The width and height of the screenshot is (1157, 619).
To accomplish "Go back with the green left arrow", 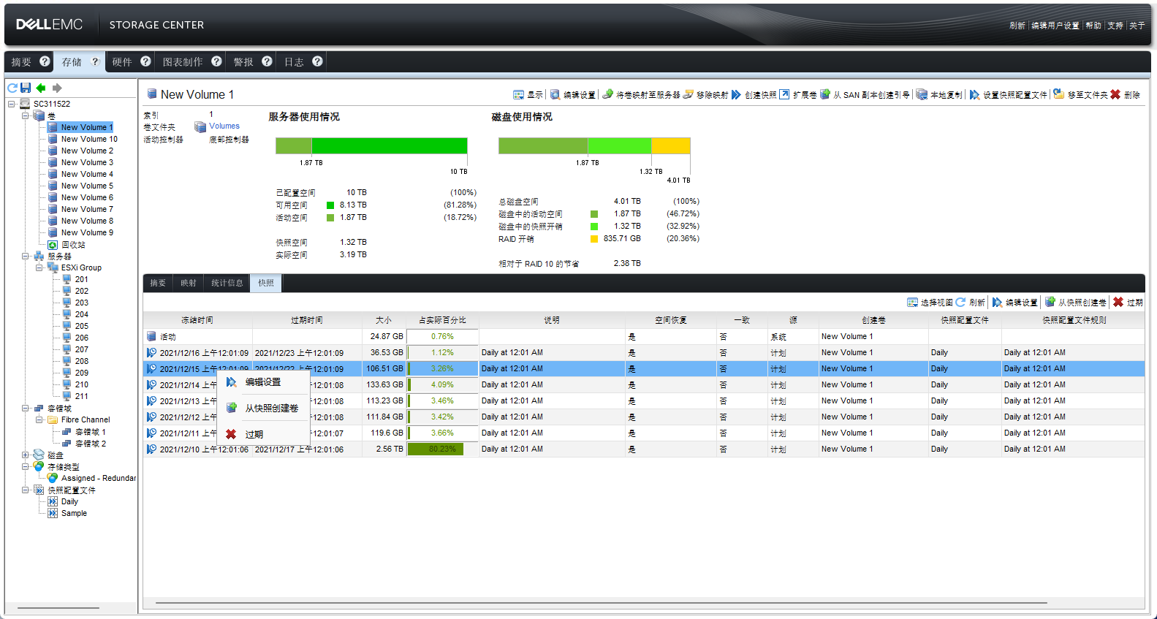I will tap(41, 88).
